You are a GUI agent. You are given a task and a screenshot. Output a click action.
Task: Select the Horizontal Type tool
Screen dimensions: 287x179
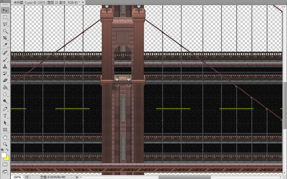[x=5, y=116]
